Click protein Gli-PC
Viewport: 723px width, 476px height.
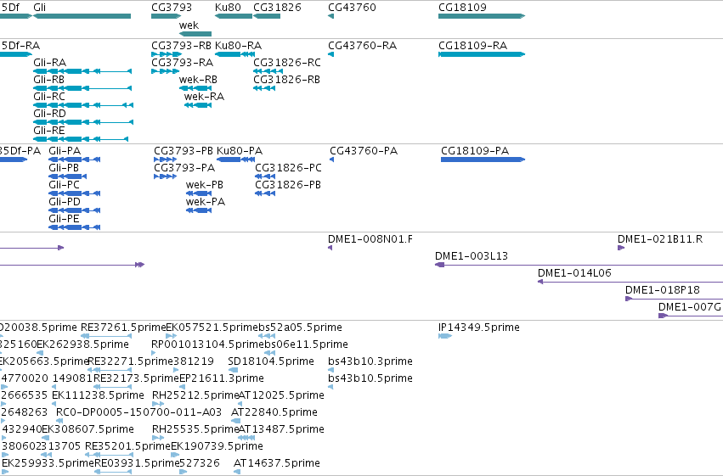tap(74, 193)
